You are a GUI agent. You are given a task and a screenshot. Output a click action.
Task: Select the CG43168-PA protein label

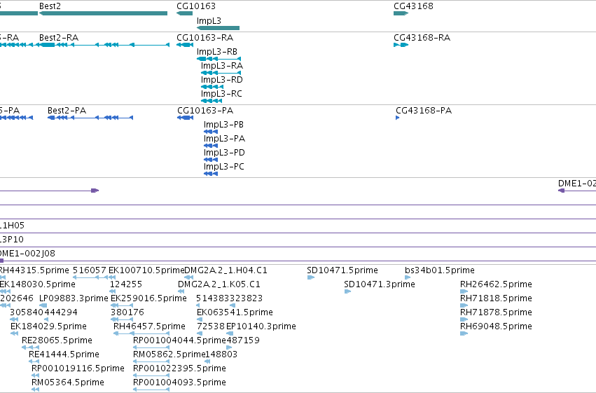point(424,111)
